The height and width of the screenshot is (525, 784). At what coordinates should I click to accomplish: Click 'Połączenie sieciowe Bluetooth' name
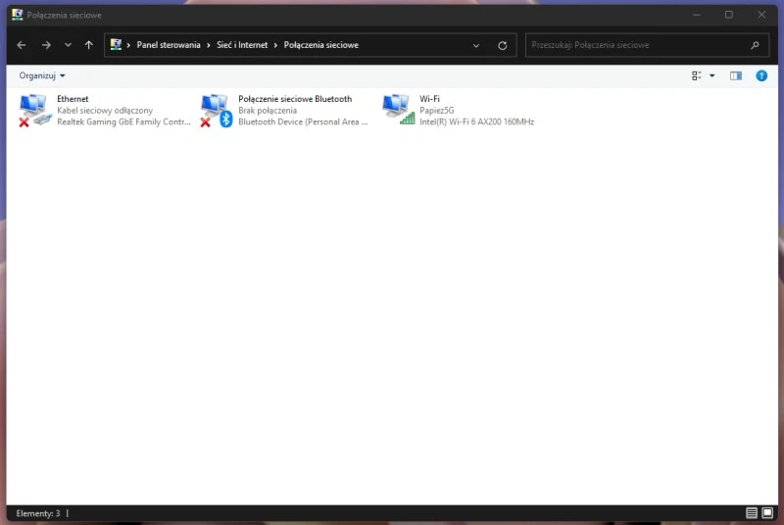click(x=295, y=99)
